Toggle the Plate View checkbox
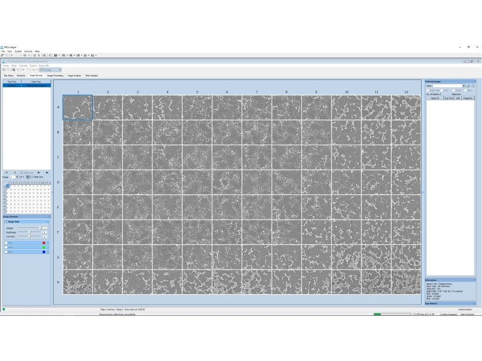The width and height of the screenshot is (482, 361). pos(32,177)
